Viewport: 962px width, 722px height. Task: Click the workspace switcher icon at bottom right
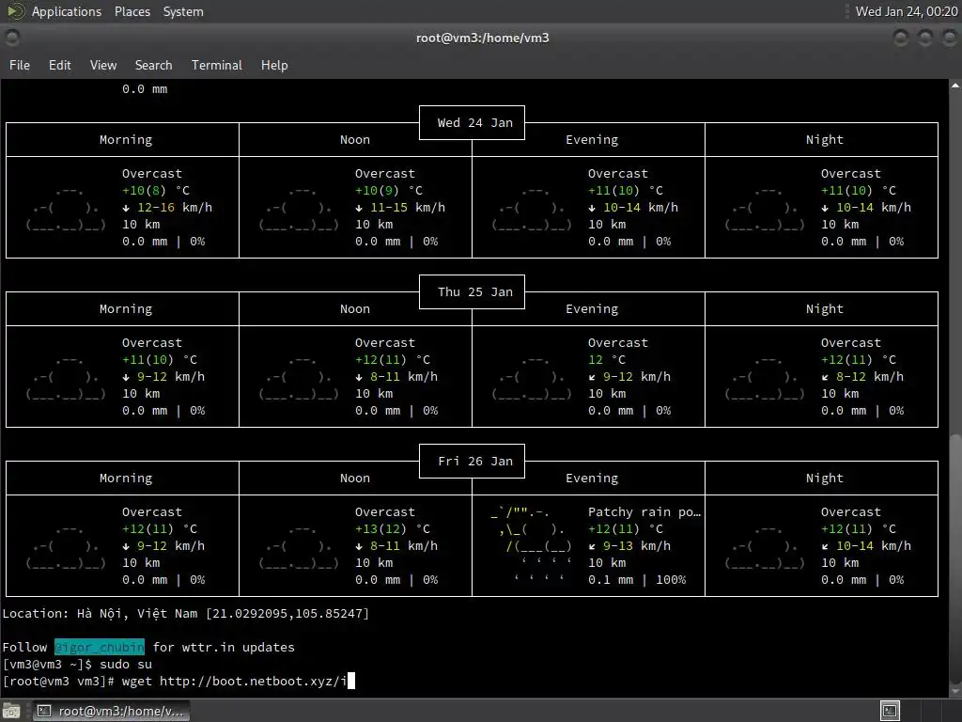point(890,711)
